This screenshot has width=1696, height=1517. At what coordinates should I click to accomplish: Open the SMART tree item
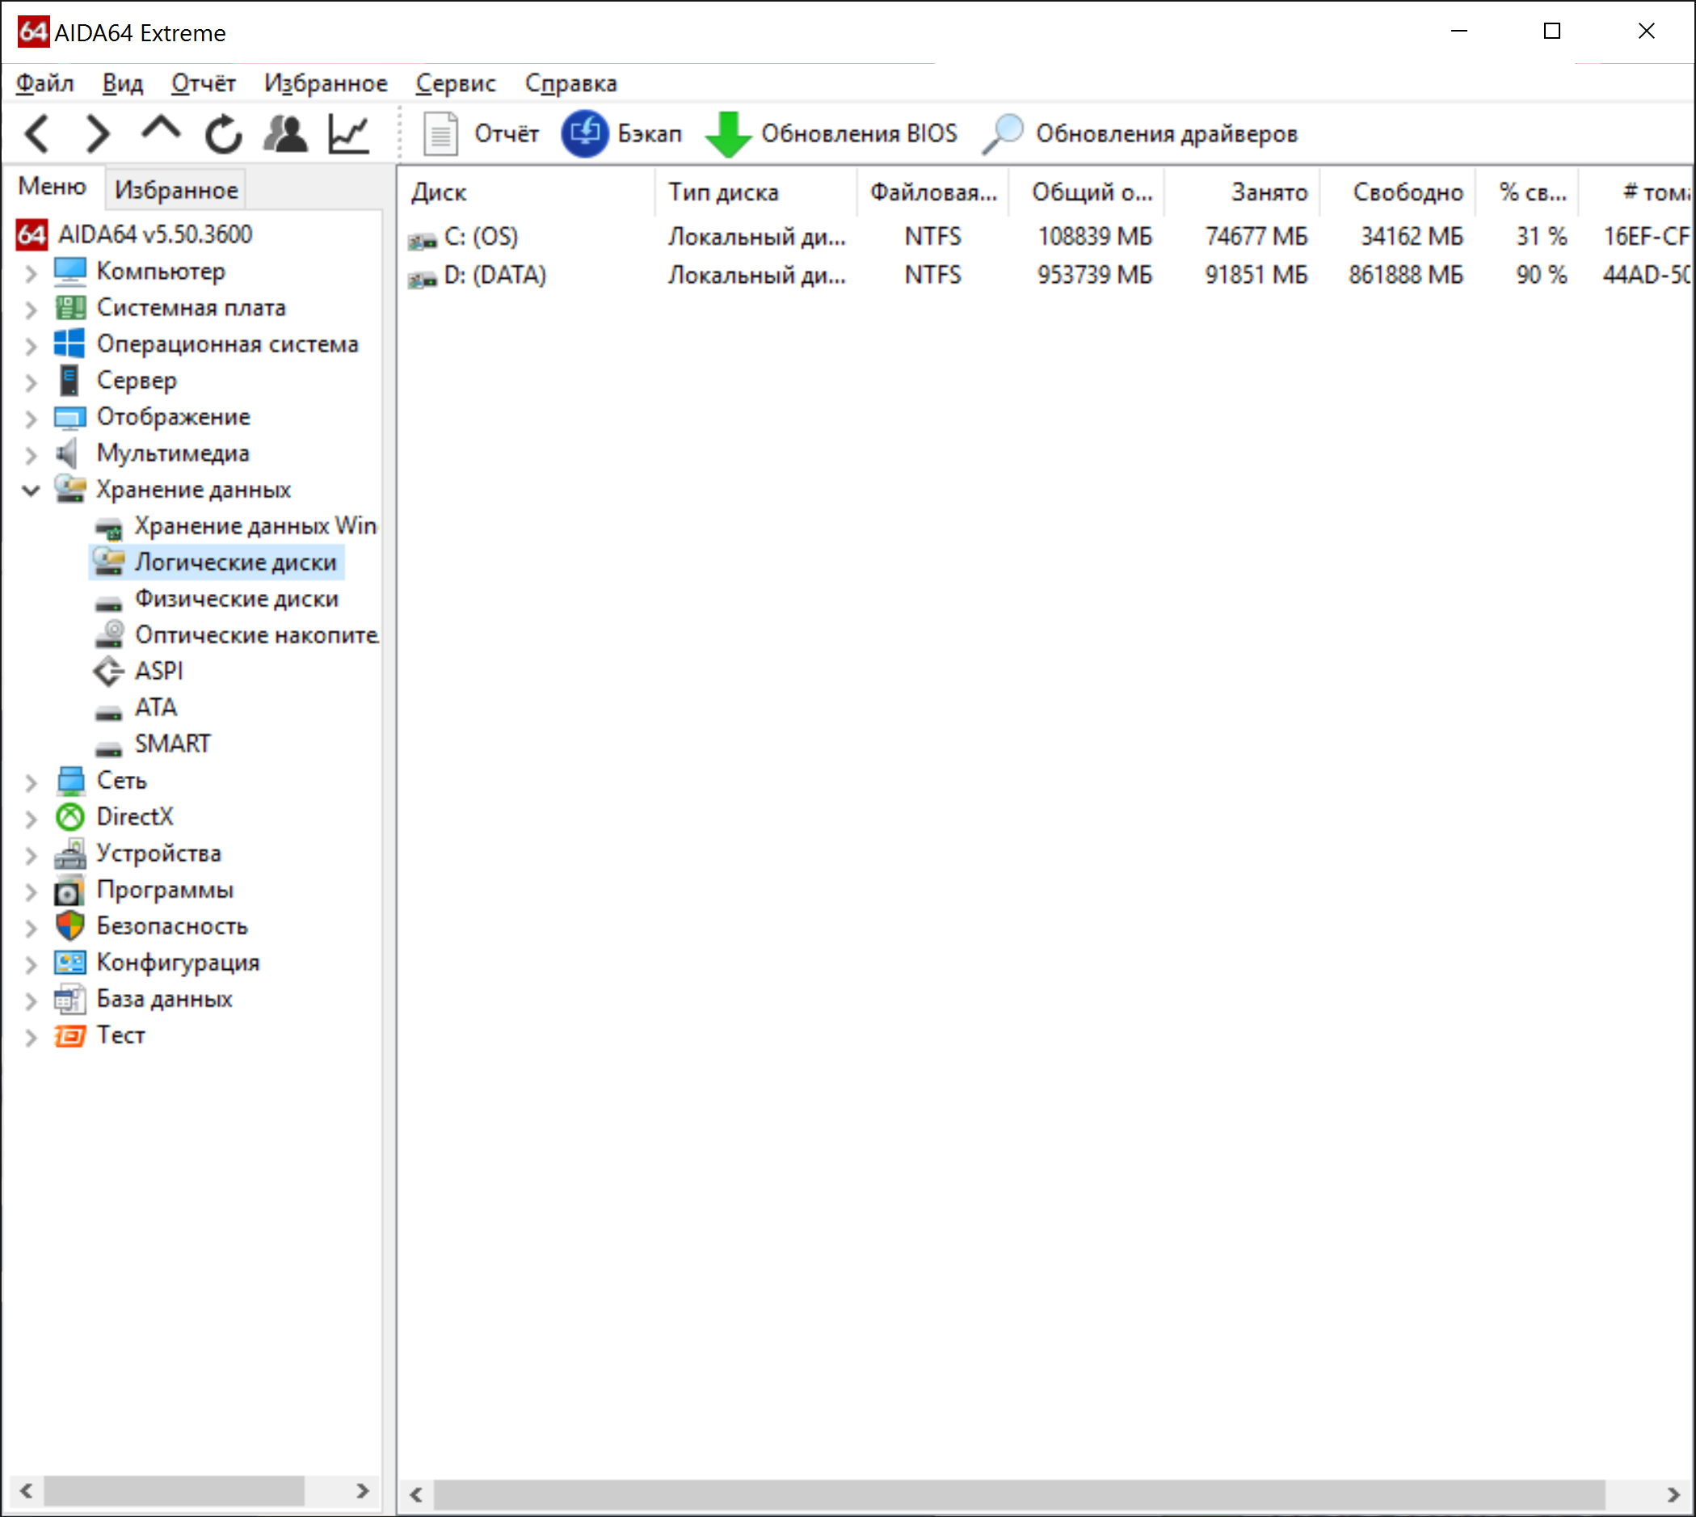tap(173, 744)
